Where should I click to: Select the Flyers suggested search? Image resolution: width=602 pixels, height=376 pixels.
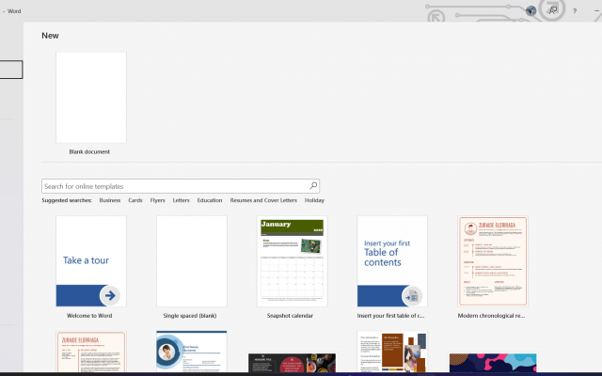(157, 200)
